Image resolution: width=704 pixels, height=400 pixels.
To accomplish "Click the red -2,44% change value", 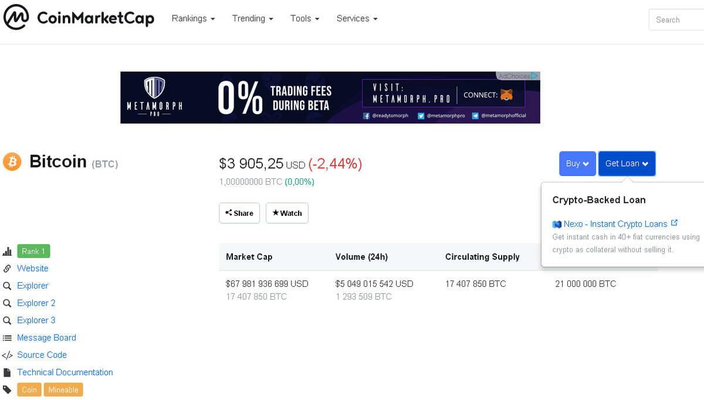I will pyautogui.click(x=335, y=164).
